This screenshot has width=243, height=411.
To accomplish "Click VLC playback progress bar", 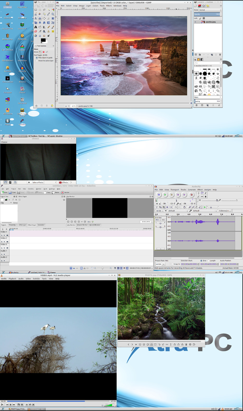I will [x=58, y=401].
